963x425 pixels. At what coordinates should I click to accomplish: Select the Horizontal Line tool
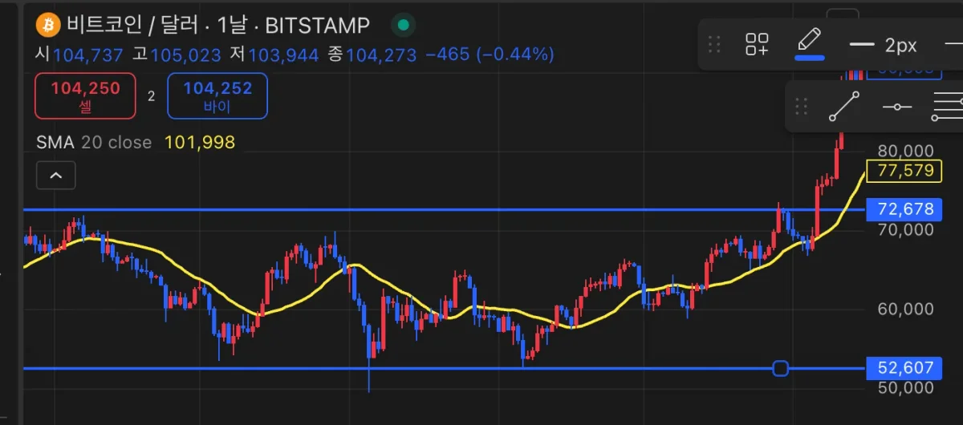click(x=897, y=107)
